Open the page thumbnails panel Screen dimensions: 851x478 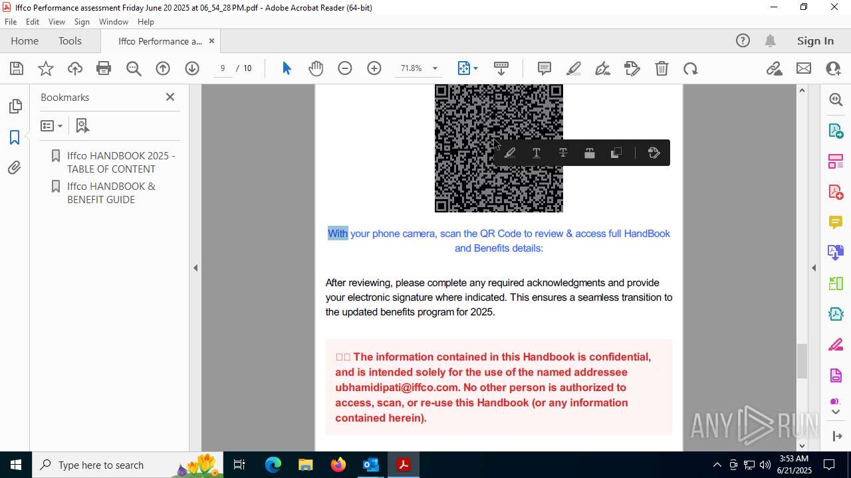click(x=15, y=106)
